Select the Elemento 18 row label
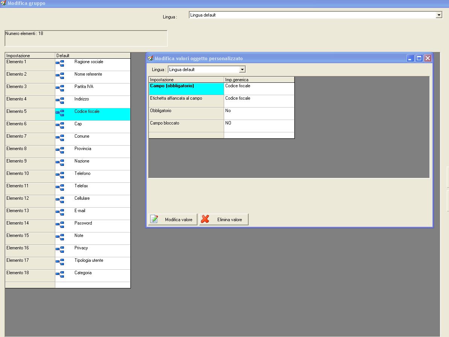This screenshot has width=449, height=337. (30, 275)
